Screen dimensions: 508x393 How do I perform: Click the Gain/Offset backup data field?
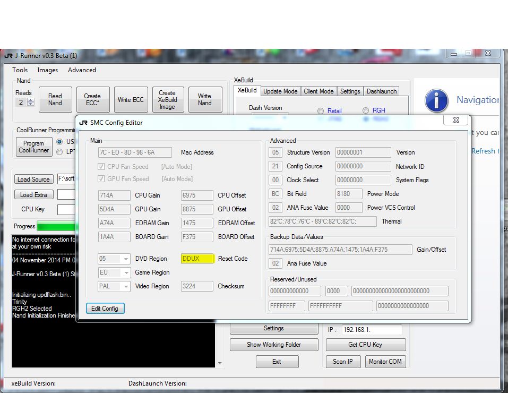[340, 250]
